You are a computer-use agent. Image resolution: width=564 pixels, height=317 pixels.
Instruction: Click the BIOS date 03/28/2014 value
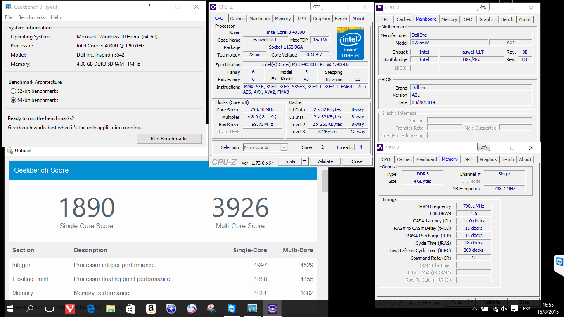tap(471, 102)
